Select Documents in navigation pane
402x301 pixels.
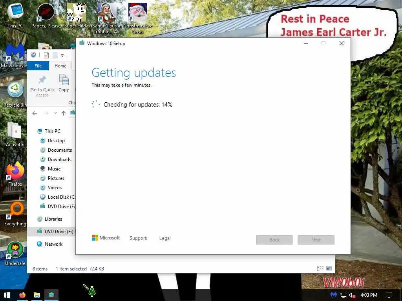[60, 150]
